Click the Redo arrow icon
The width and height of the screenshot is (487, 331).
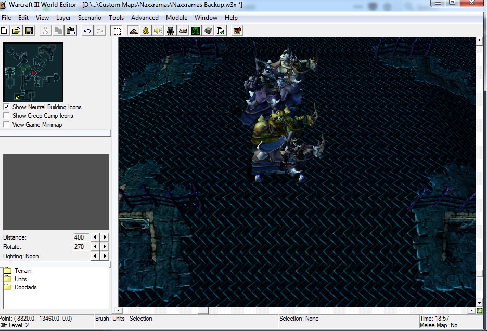click(100, 31)
